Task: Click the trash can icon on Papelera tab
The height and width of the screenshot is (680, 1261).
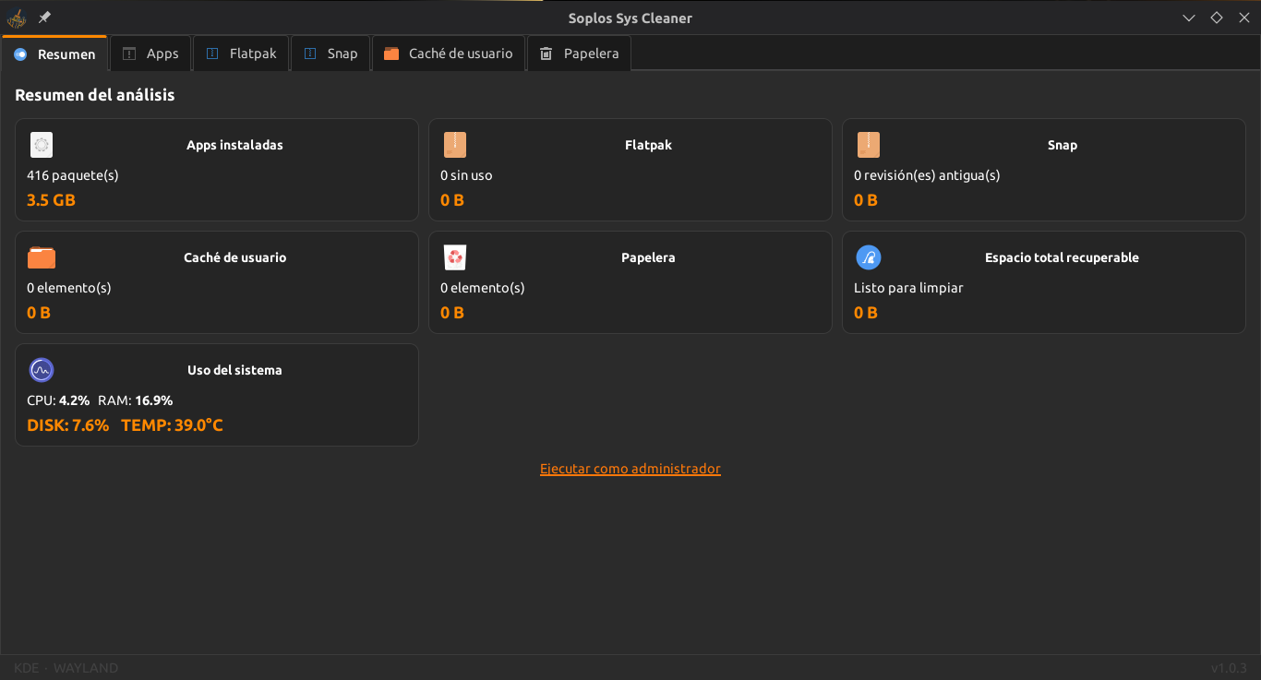Action: (x=546, y=54)
